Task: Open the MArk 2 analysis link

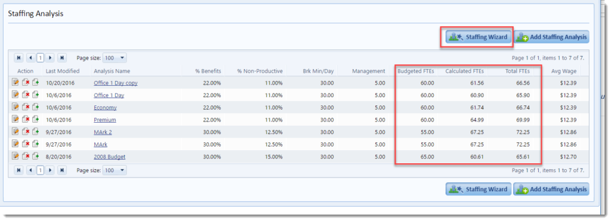Action: (103, 132)
